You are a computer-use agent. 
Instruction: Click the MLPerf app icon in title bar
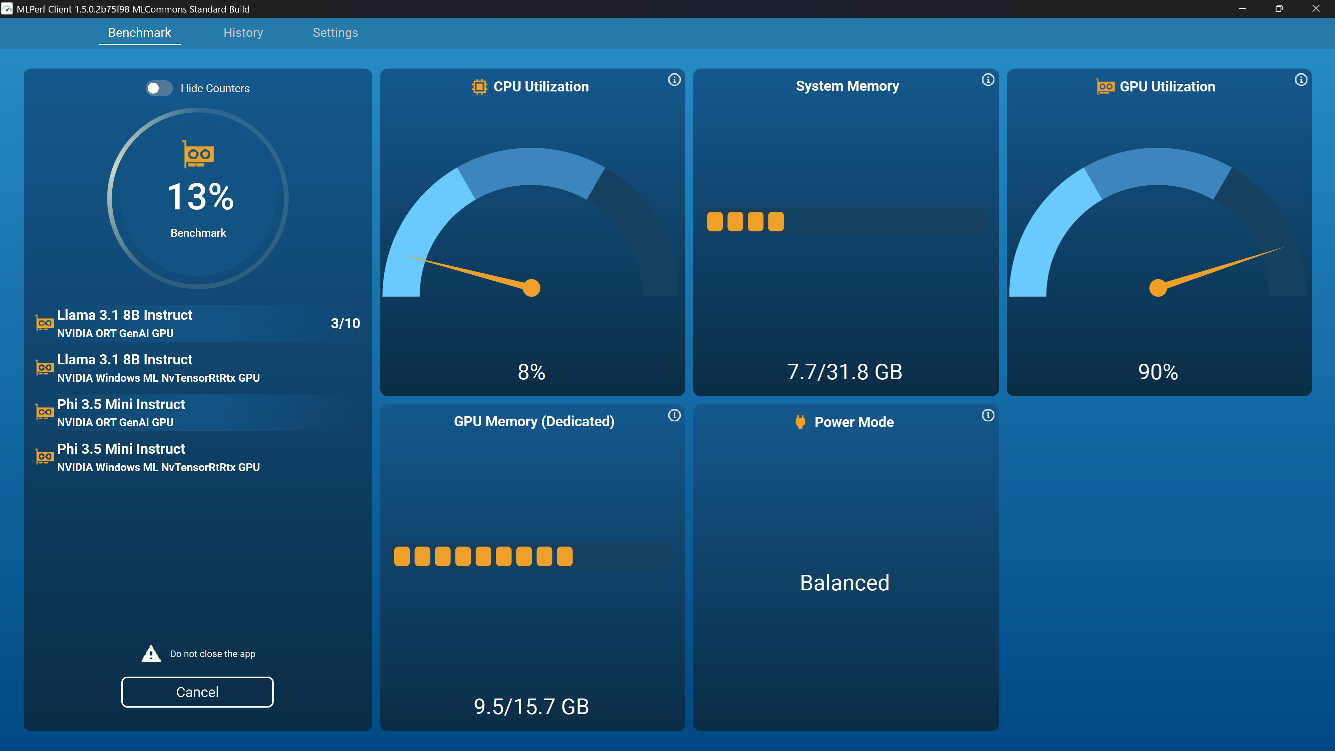click(x=7, y=9)
